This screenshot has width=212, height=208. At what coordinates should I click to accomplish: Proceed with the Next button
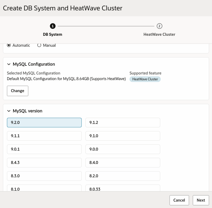coord(201,200)
